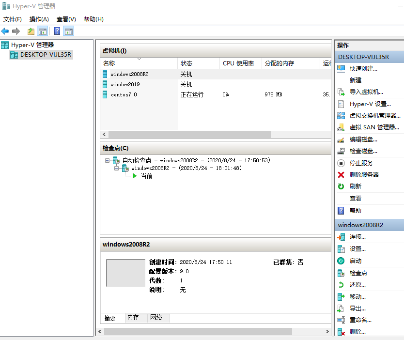The width and height of the screenshot is (404, 340).
Task: Collapse the 自动检查点 checkpoint tree node
Action: pos(107,160)
